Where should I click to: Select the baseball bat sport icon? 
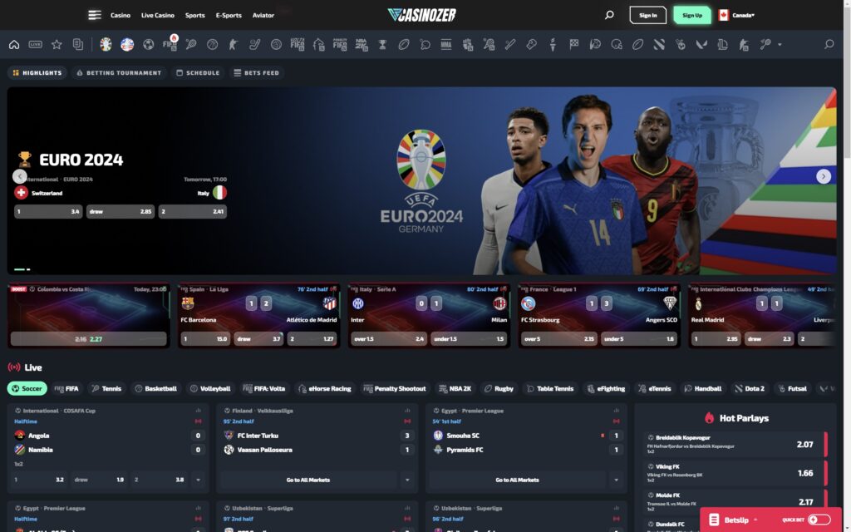click(x=510, y=45)
